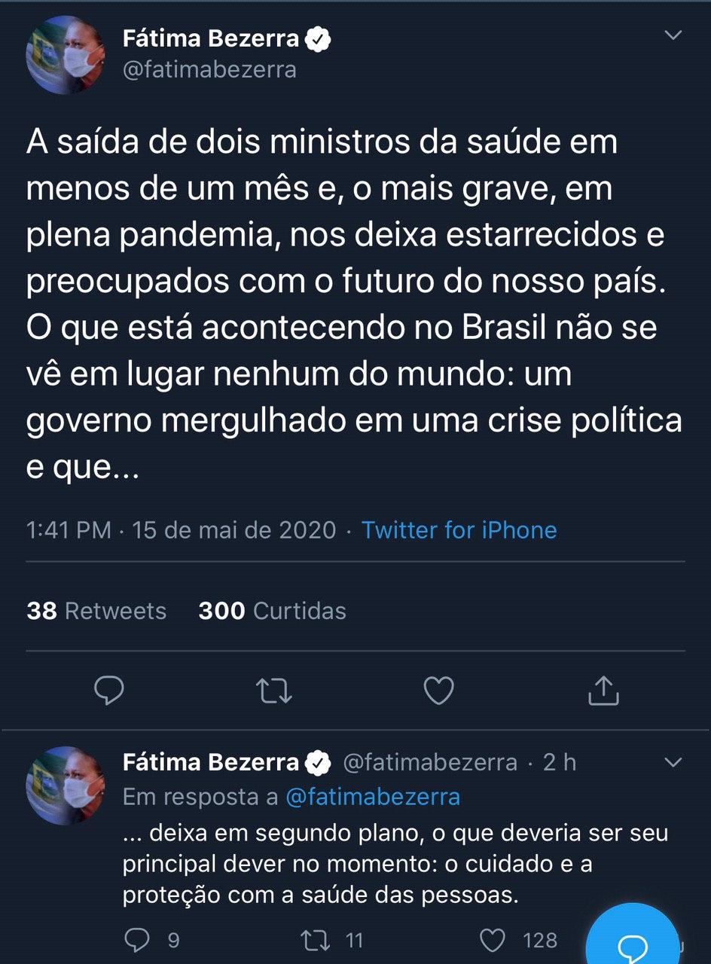
Task: Open the main tweet options chevron
Action: click(672, 35)
